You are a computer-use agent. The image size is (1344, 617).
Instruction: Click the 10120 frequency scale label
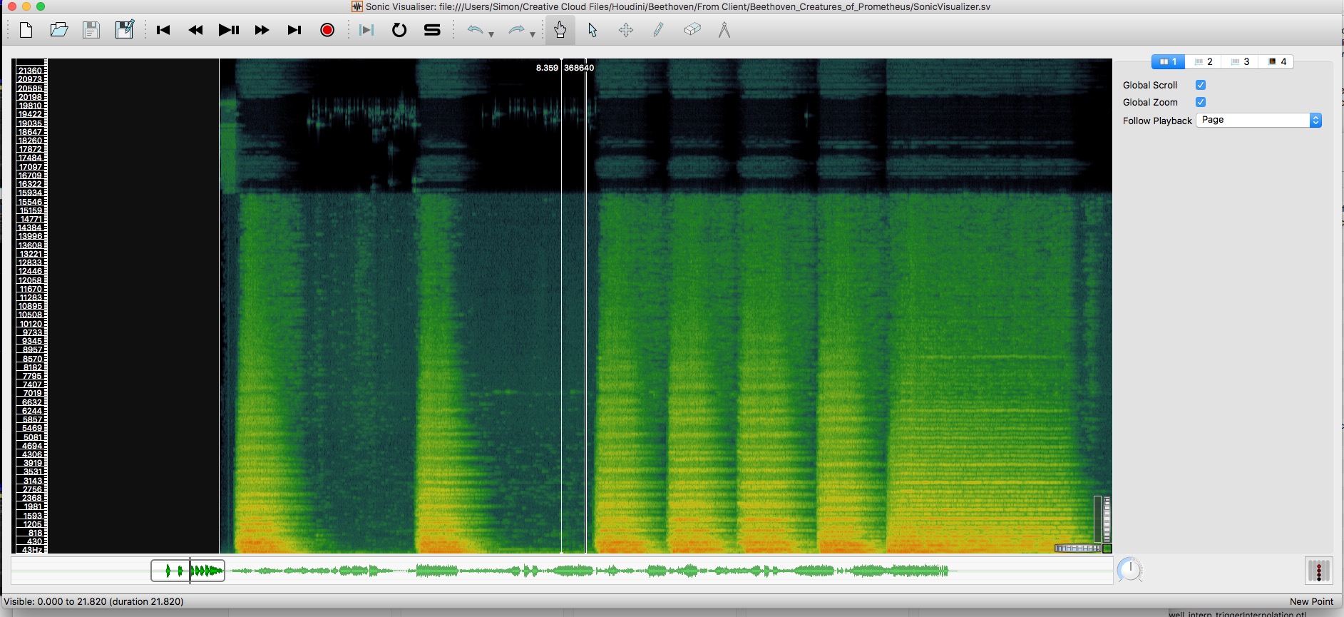click(x=31, y=324)
